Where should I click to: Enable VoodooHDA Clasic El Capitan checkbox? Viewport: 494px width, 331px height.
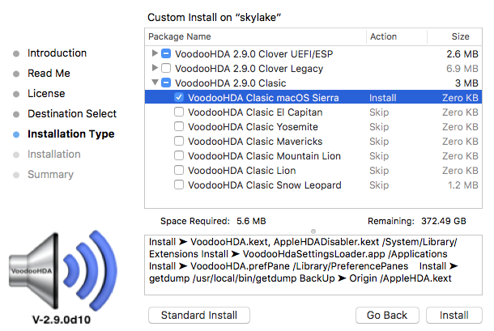[x=179, y=112]
